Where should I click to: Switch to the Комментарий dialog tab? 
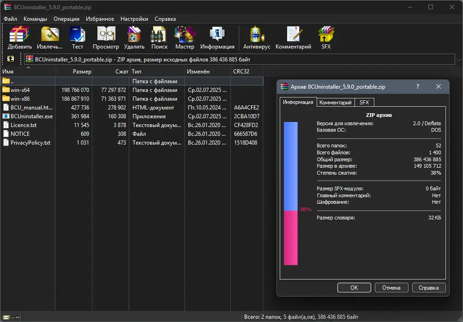336,102
